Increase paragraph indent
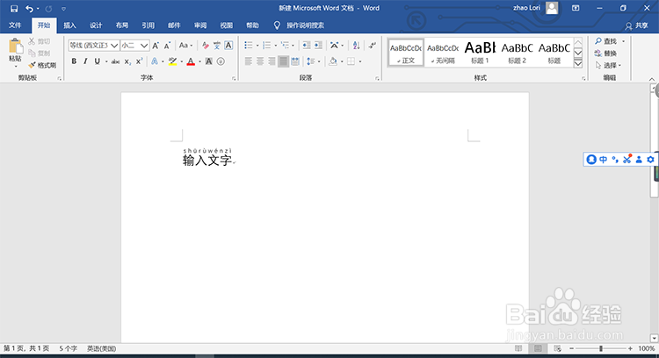The height and width of the screenshot is (358, 659). [x=318, y=46]
